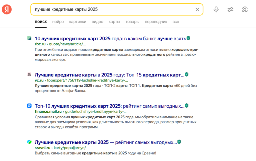Click the verified shield badge on finance.mail.ru result
The height and width of the screenshot is (161, 256).
point(186,106)
